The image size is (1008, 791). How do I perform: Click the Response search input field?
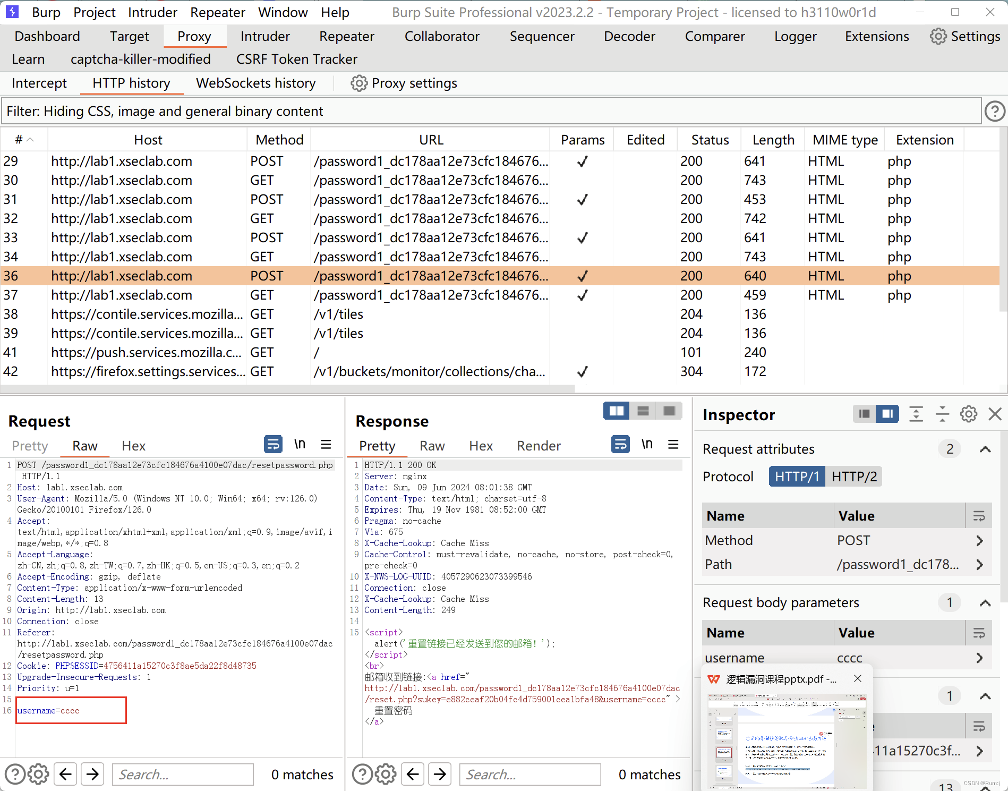pyautogui.click(x=530, y=774)
